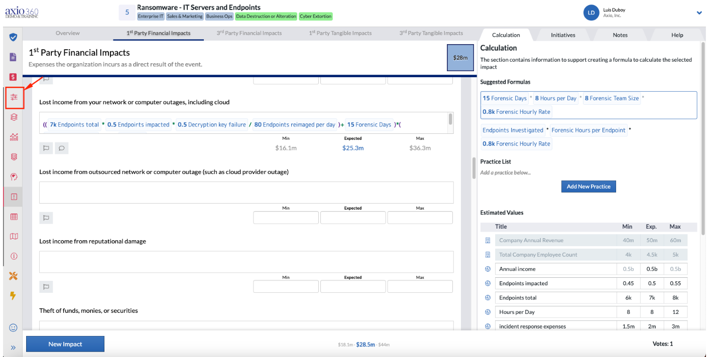713x357 pixels.
Task: Open the stacked layers sidebar icon
Action: coord(14,117)
